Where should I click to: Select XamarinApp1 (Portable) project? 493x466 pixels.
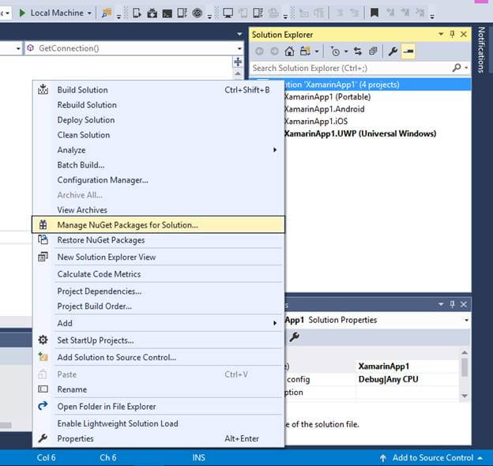[327, 97]
